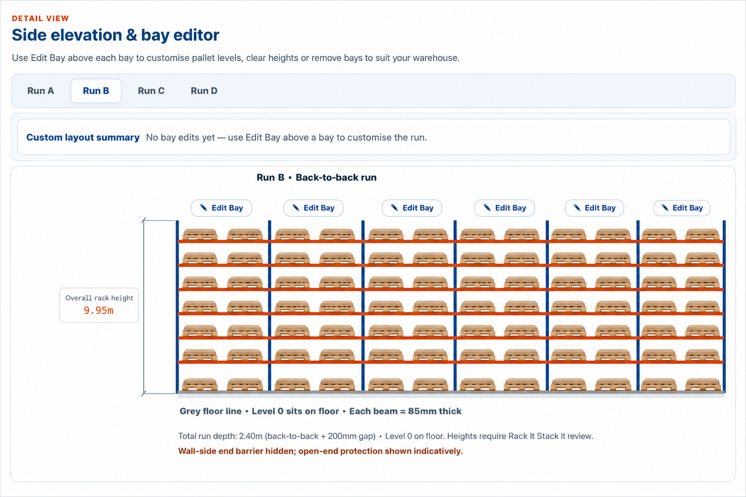Edit the third bay via Edit Bay

coord(412,208)
